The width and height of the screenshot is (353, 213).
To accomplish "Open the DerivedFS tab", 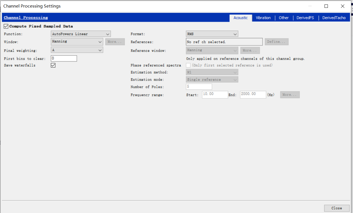I will point(305,18).
